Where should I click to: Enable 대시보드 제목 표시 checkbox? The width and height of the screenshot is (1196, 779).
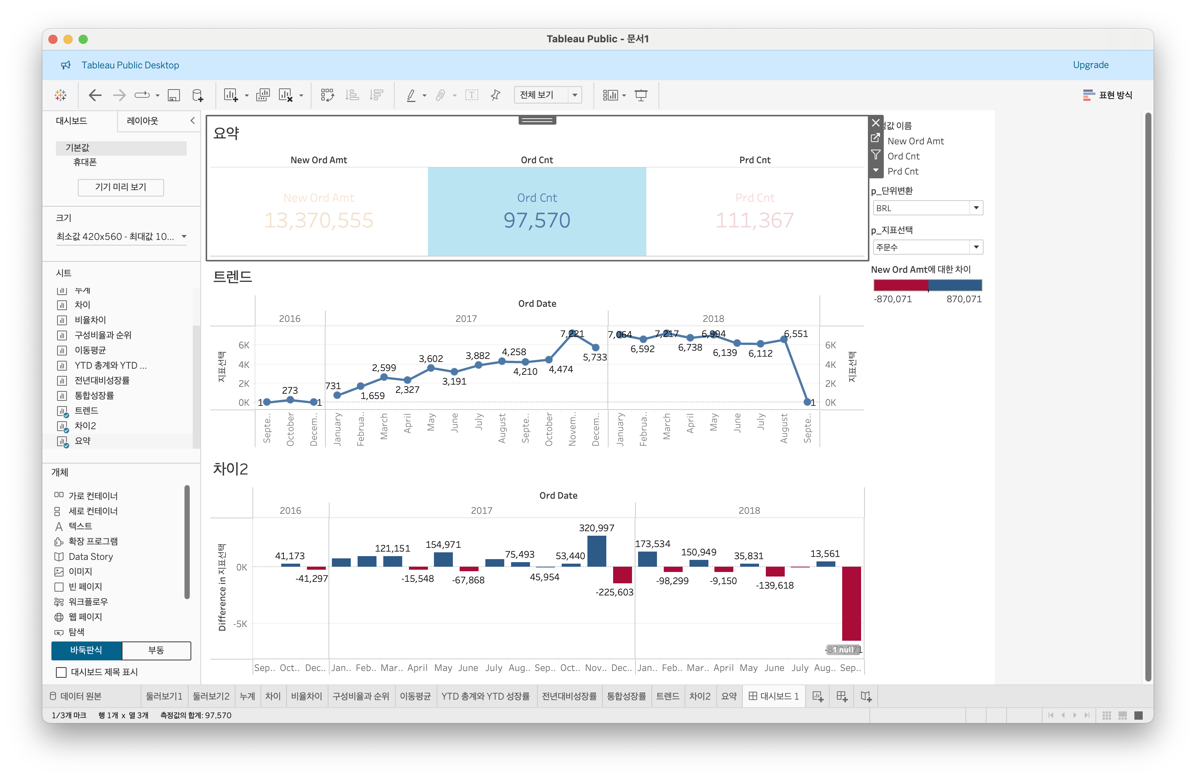coord(61,672)
